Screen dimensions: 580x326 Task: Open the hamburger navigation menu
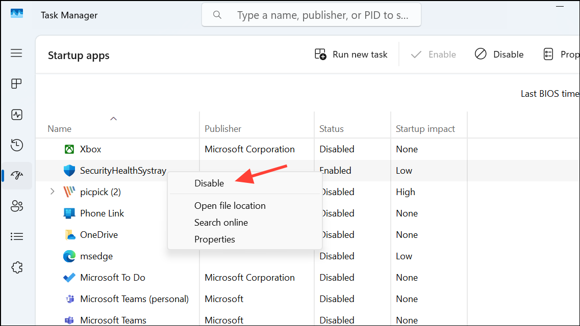tap(16, 53)
